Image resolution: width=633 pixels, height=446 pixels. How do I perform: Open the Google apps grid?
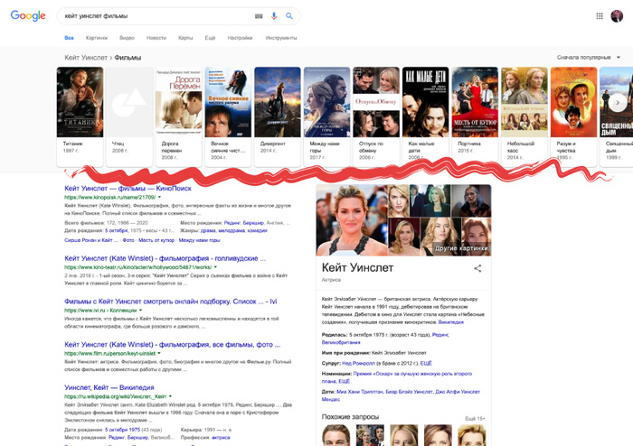pyautogui.click(x=600, y=16)
